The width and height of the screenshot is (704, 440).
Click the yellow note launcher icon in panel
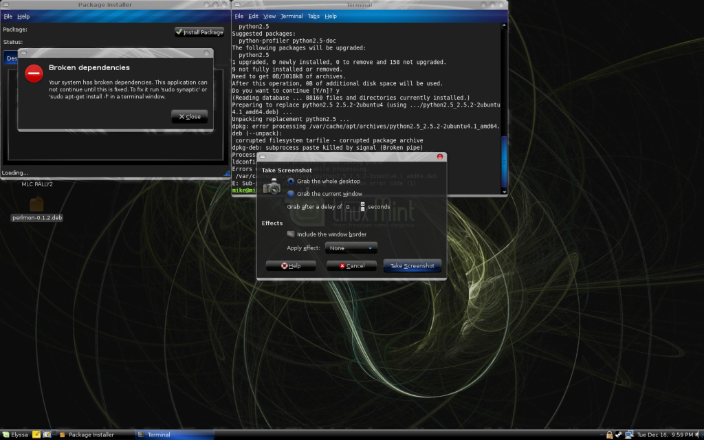click(x=36, y=434)
